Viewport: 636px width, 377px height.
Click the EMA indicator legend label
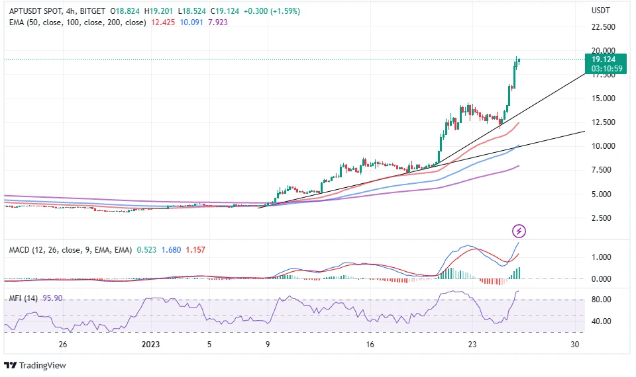pyautogui.click(x=78, y=22)
